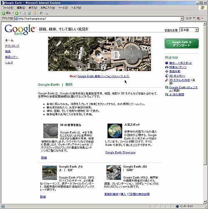Screen dimensions: 208x209
Task: Click the Vatican City satellite image
Action: pyautogui.click(x=99, y=54)
